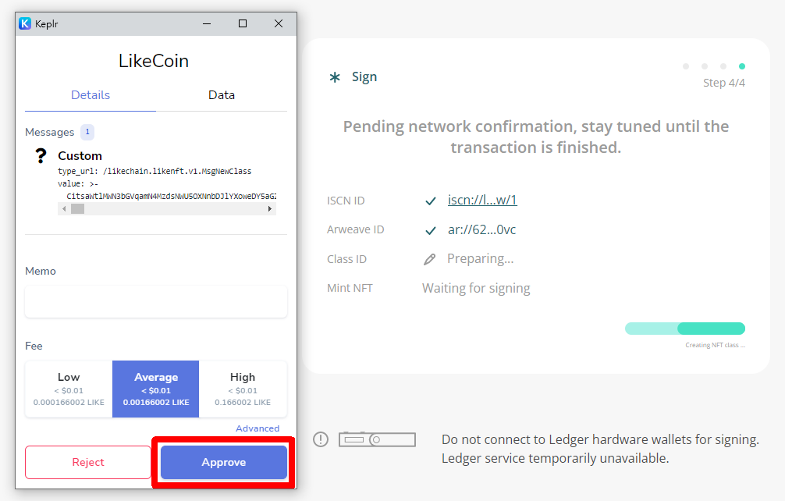
Task: Click the Creating NFT class progress bar
Action: tap(685, 329)
